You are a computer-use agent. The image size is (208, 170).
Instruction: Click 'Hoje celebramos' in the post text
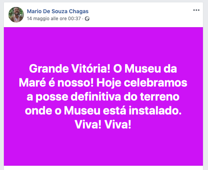tap(142, 83)
